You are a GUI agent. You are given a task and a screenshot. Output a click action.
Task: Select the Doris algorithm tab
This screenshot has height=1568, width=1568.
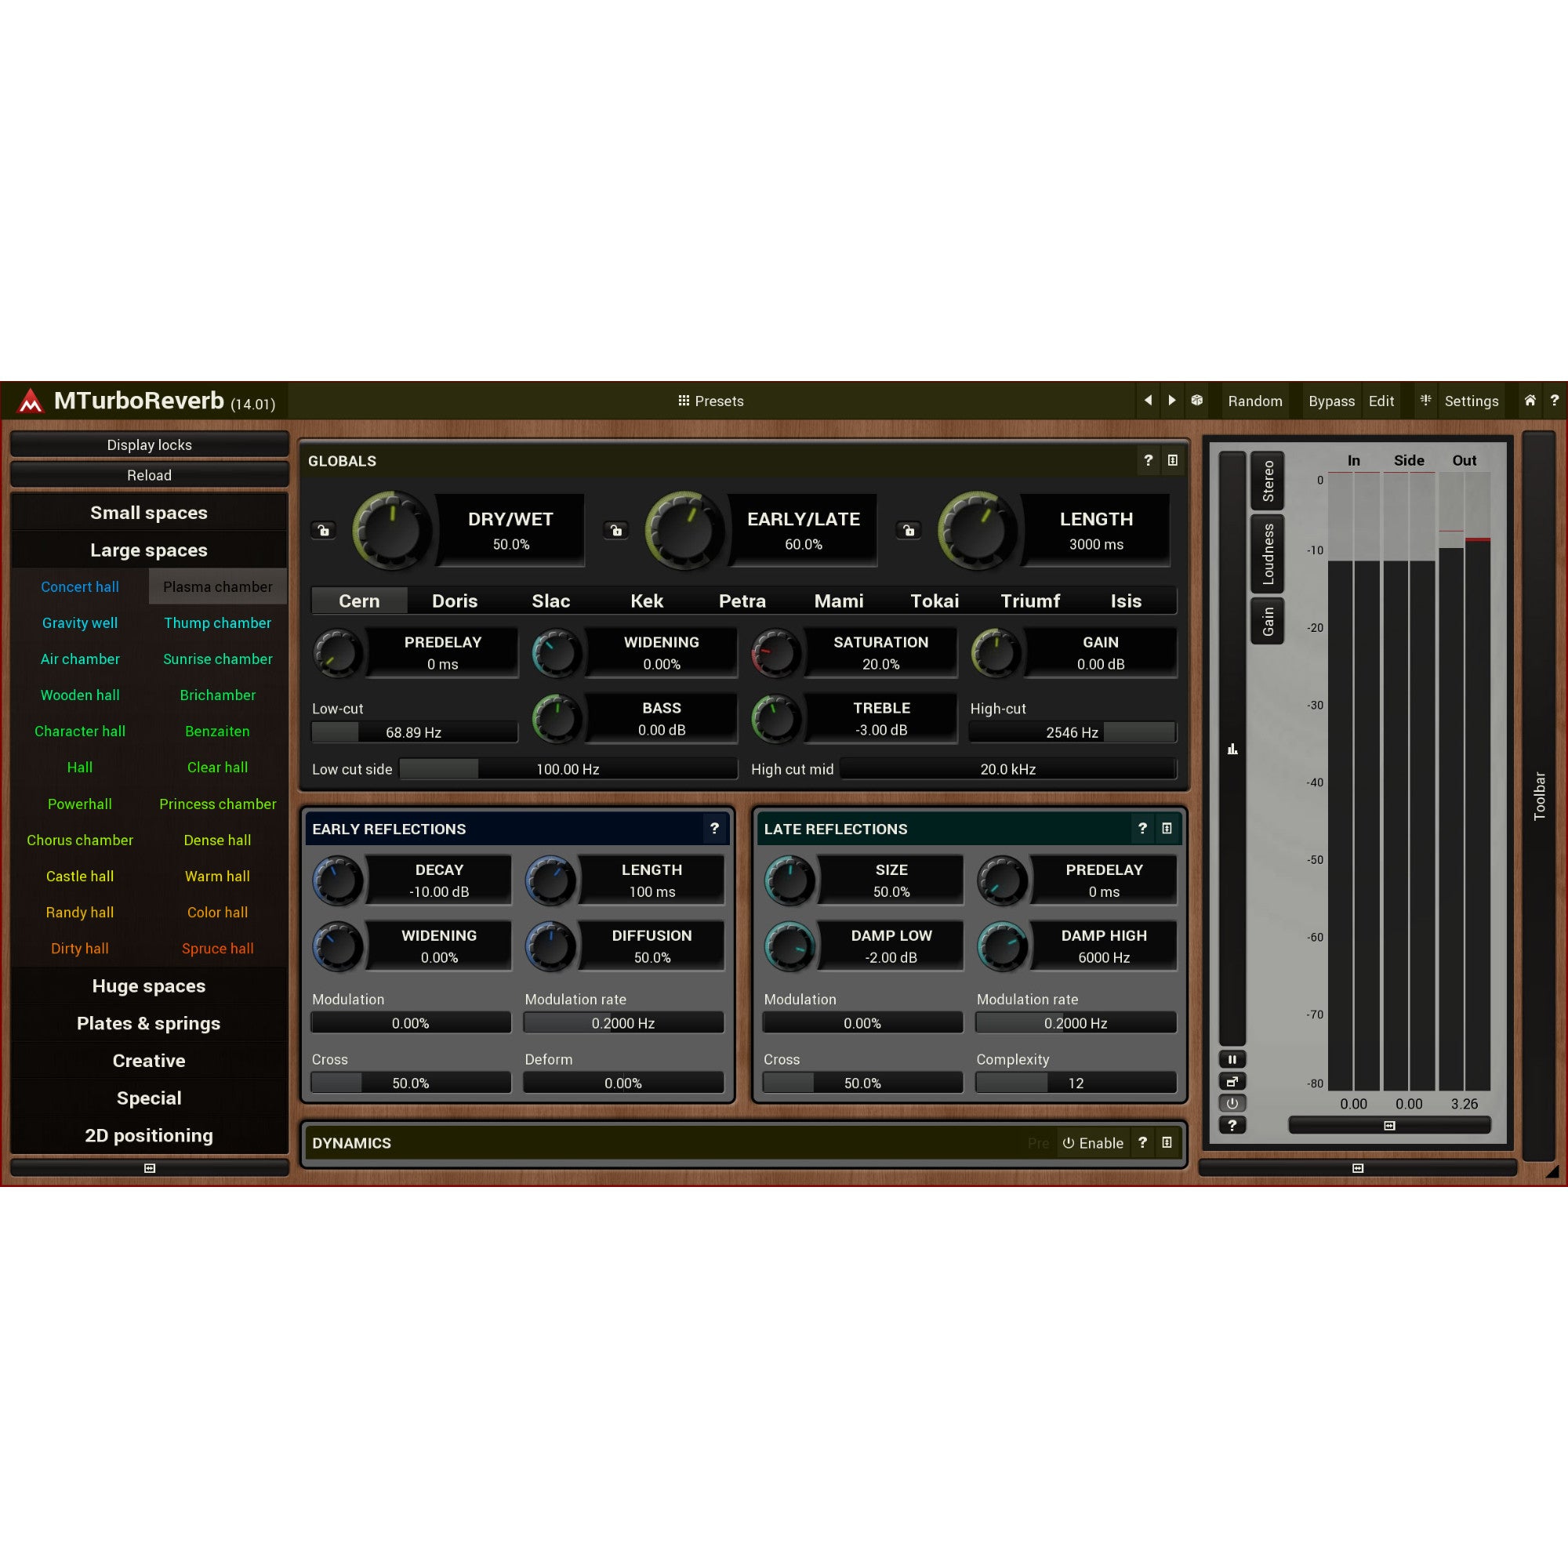pos(455,601)
